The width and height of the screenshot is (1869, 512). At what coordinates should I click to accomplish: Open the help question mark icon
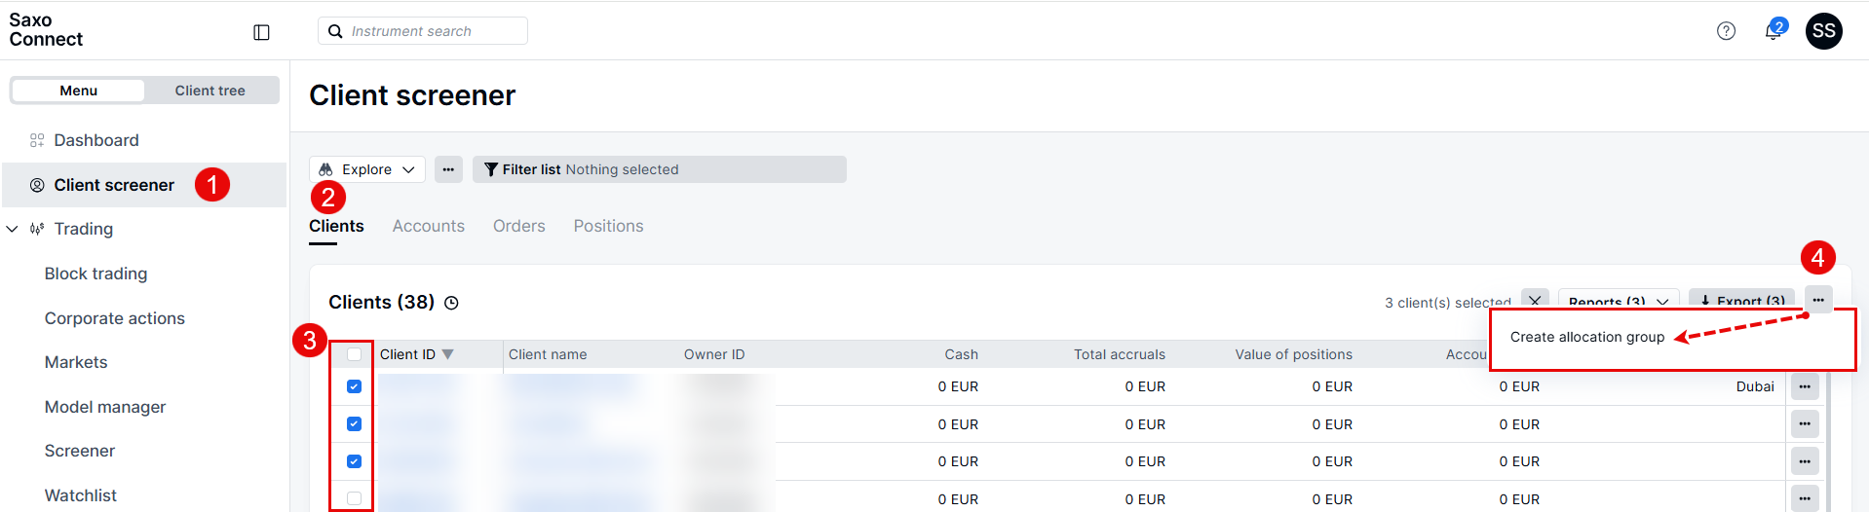[x=1726, y=31]
